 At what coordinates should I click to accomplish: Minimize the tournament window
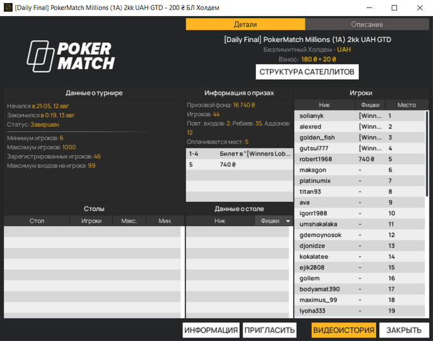click(x=369, y=8)
